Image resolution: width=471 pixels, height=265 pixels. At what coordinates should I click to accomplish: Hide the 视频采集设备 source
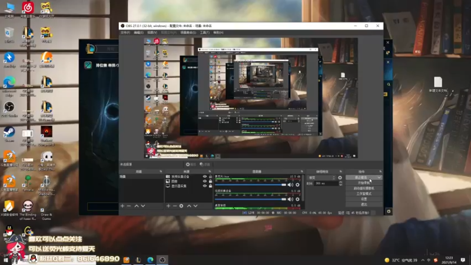204,177
